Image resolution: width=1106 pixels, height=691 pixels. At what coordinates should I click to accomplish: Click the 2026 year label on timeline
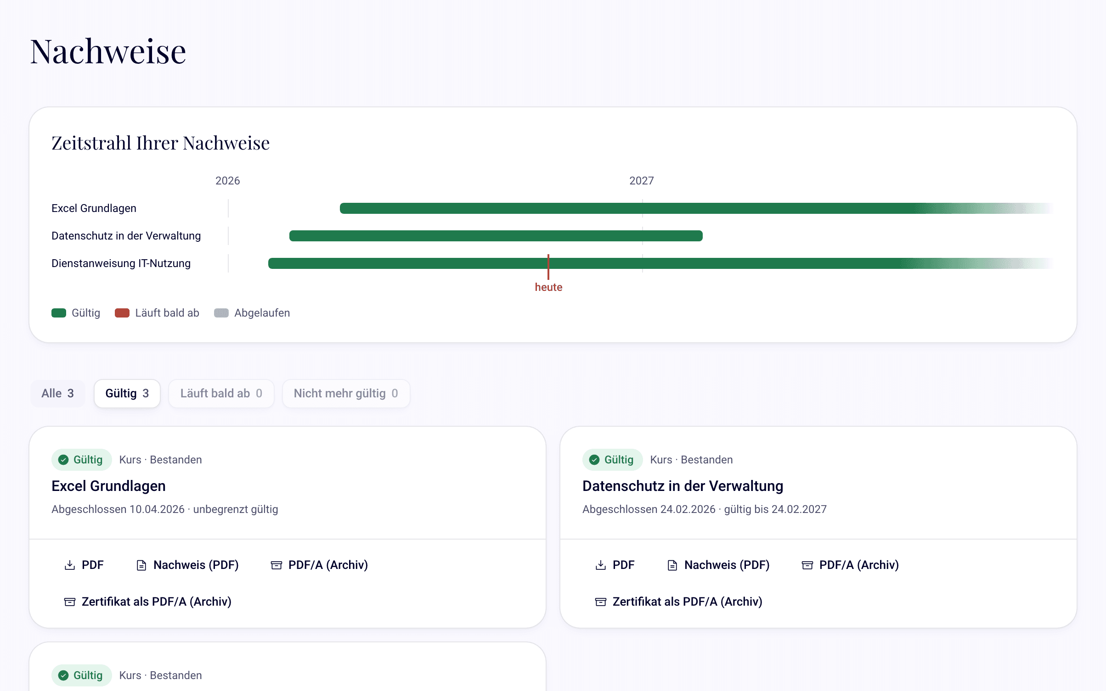point(228,181)
